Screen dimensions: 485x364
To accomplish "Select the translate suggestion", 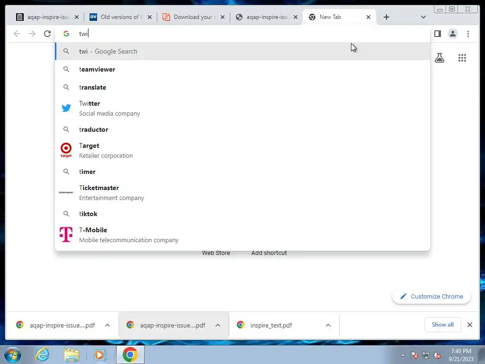I will coord(242,87).
